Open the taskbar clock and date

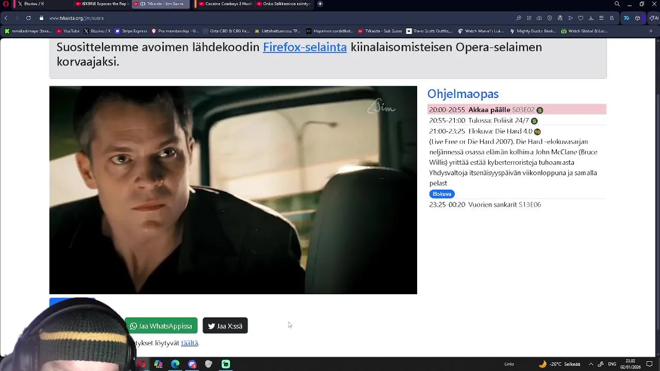coord(631,364)
